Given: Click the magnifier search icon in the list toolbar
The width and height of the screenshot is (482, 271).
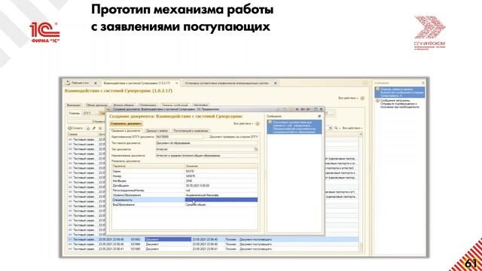Looking at the screenshot, I should pos(336,128).
